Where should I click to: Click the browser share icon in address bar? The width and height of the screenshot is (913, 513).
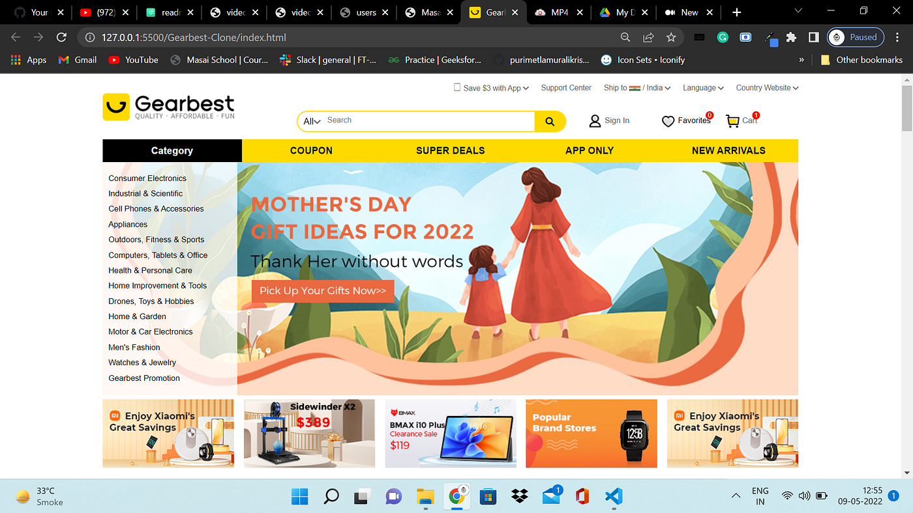(648, 38)
